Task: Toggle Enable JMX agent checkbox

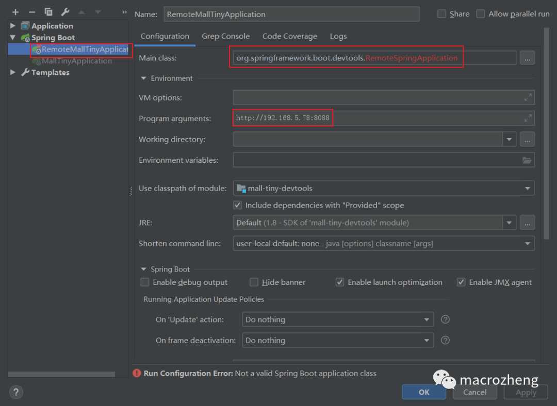Action: click(461, 282)
